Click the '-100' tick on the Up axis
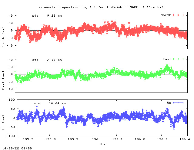The image size is (194, 150). [11, 136]
